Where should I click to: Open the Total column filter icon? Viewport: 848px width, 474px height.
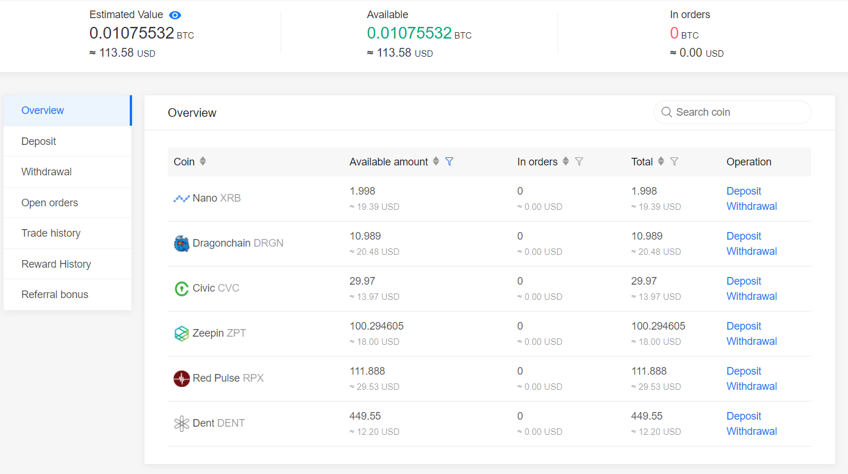point(674,162)
